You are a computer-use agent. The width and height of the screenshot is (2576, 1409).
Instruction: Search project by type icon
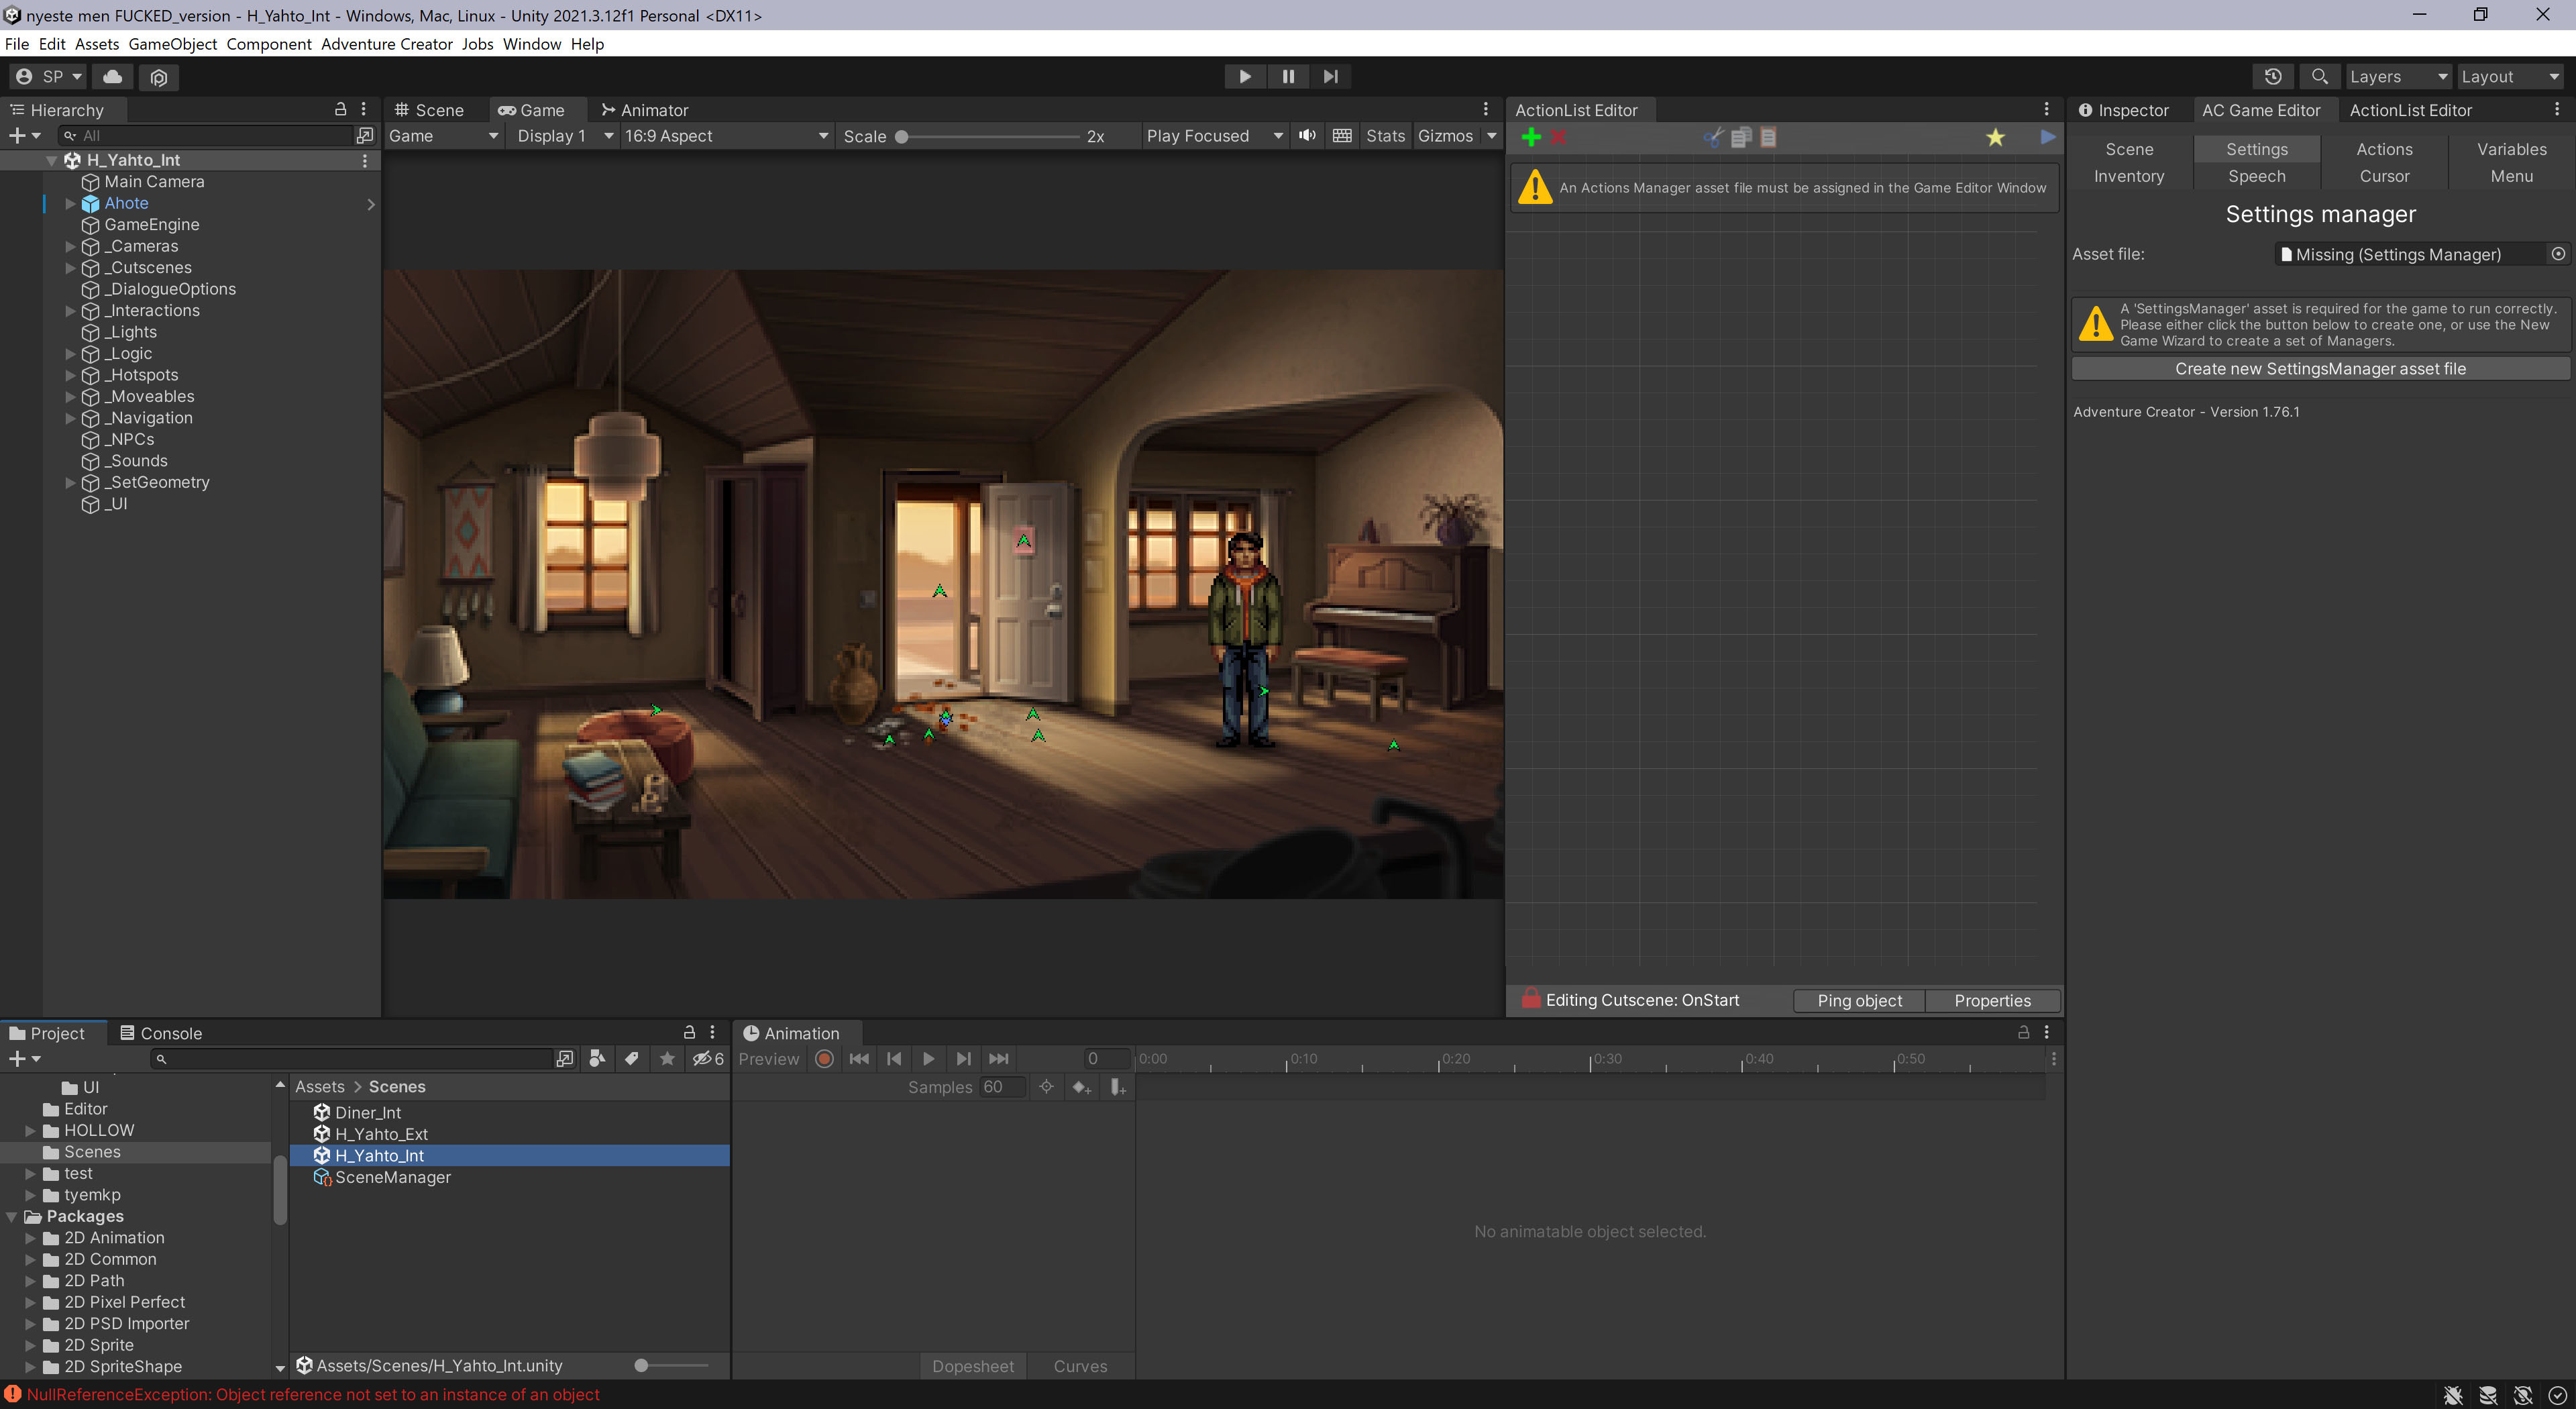tap(597, 1059)
